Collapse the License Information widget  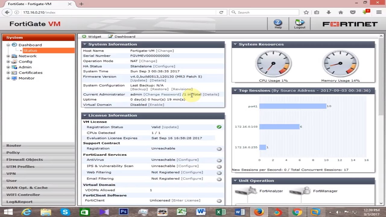coord(85,115)
